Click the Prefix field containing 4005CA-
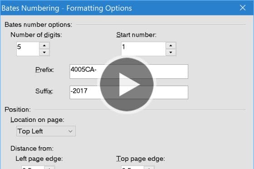Viewport: 254px width, 169px height. pos(129,72)
